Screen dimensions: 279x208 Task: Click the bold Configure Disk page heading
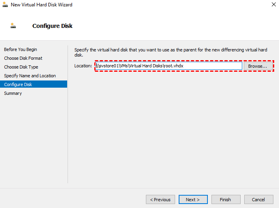point(52,26)
